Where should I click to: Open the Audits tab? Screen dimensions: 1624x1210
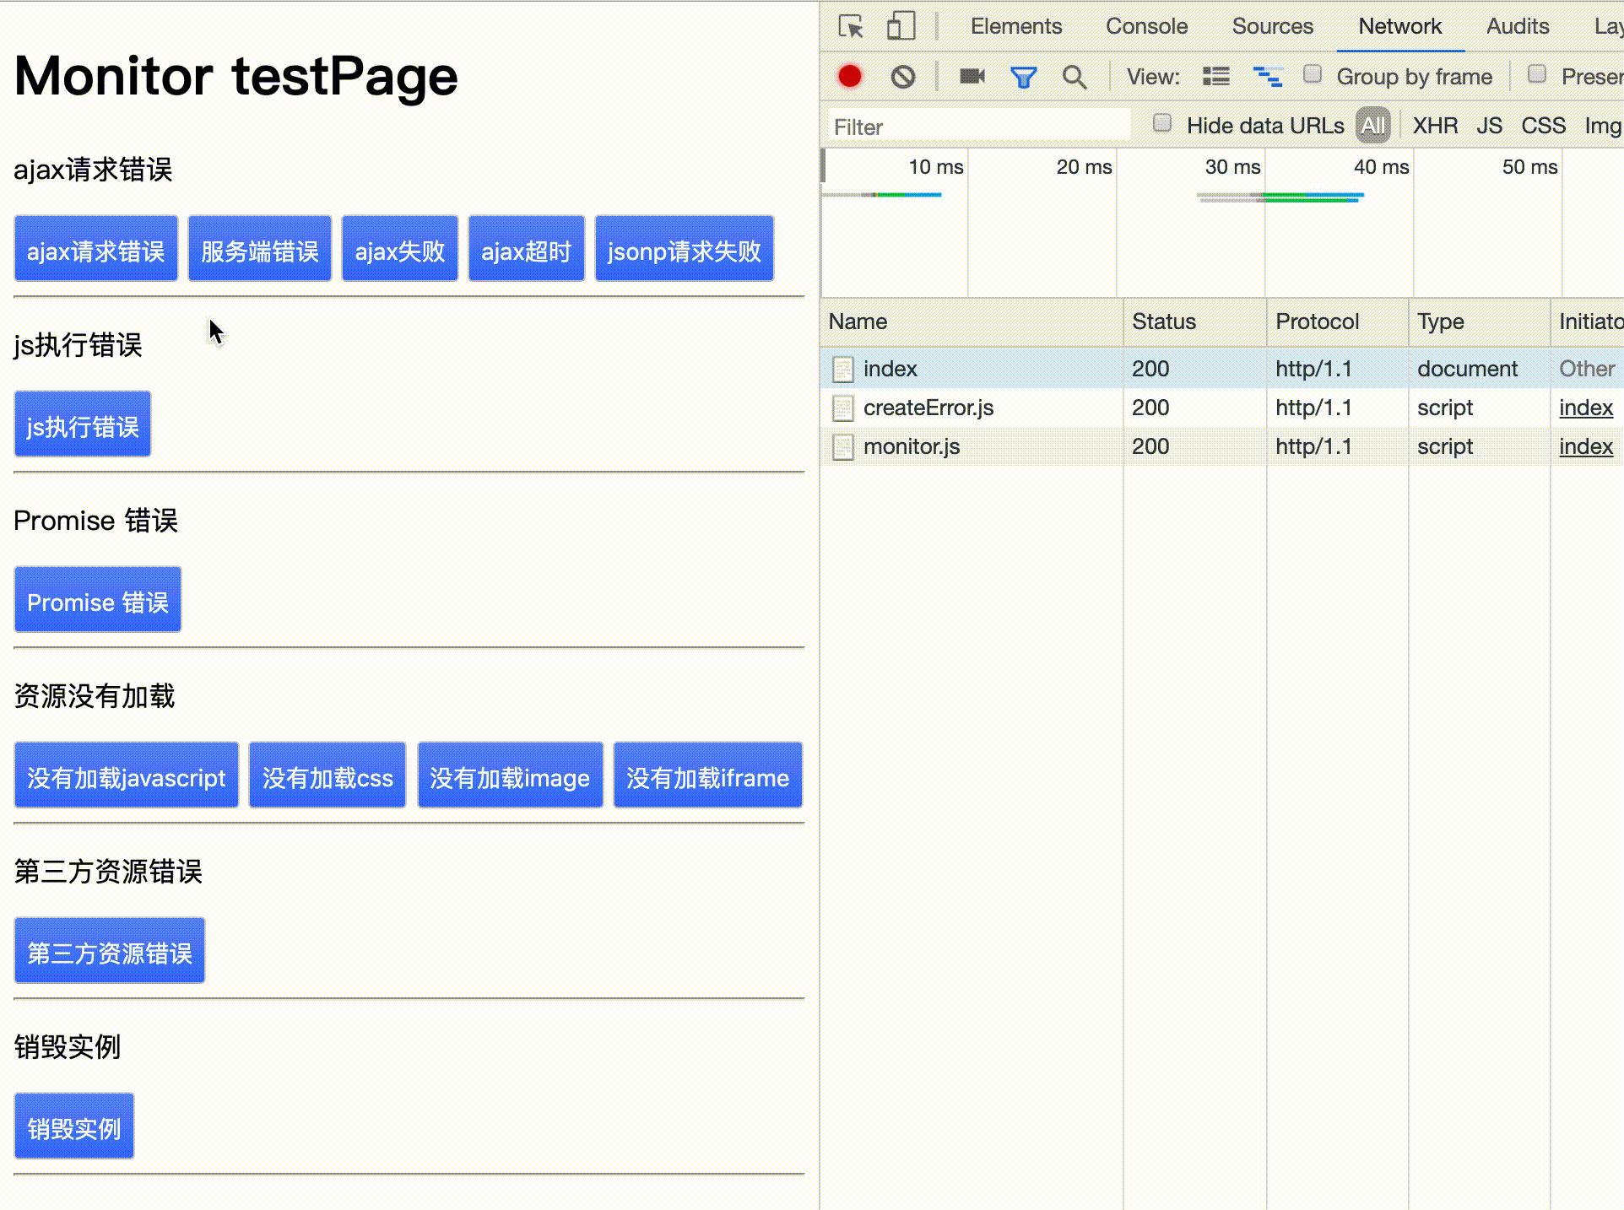1517,26
